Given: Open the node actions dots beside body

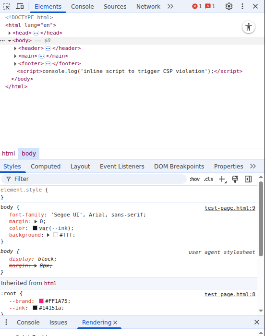Looking at the screenshot, I should tap(2, 41).
